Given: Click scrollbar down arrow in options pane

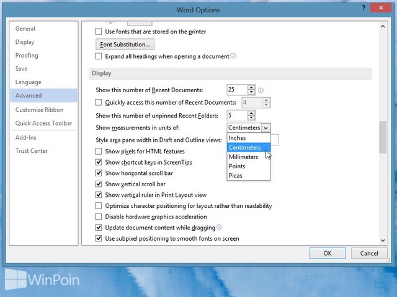Looking at the screenshot, I should (383, 241).
